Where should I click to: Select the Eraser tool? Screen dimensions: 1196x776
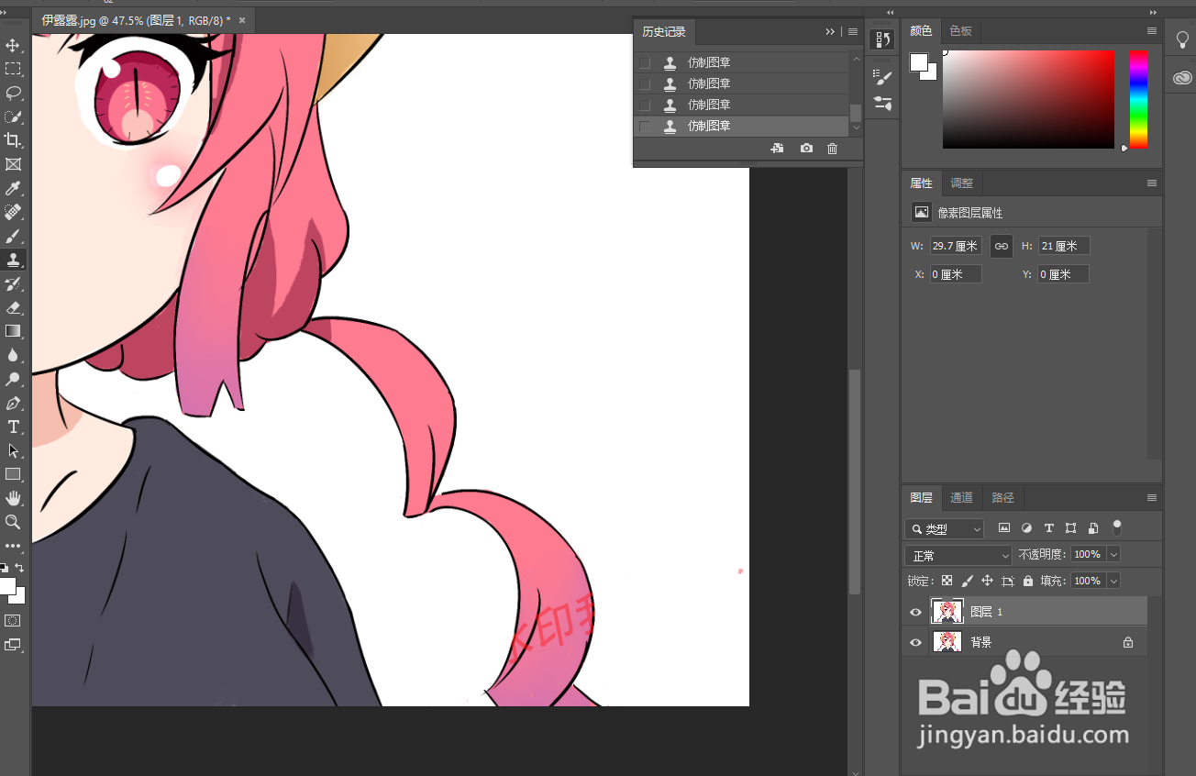coord(13,307)
